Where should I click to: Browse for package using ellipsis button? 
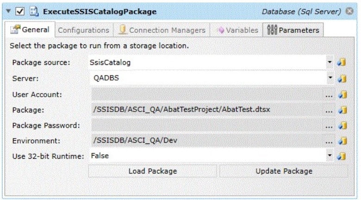click(x=329, y=110)
